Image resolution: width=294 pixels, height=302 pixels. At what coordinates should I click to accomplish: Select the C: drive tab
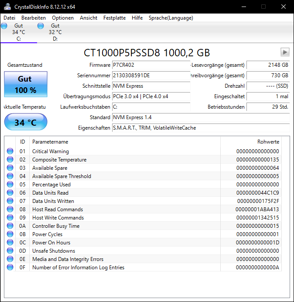19,32
